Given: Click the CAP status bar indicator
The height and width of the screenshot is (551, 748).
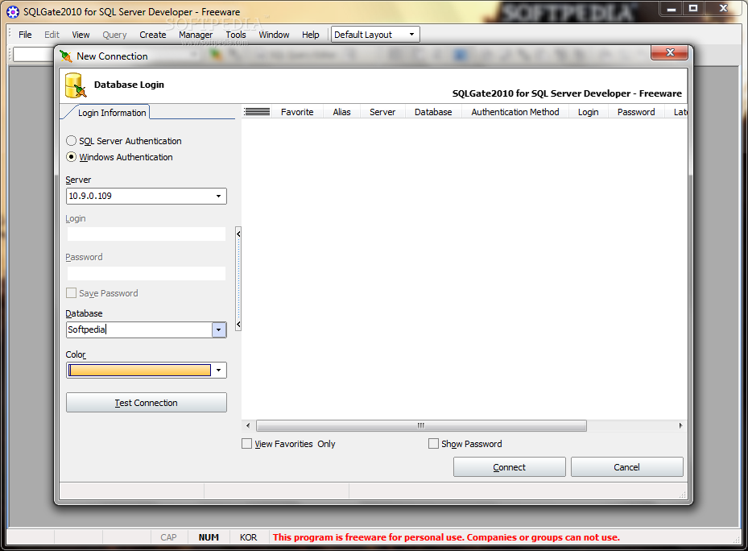Looking at the screenshot, I should [168, 537].
